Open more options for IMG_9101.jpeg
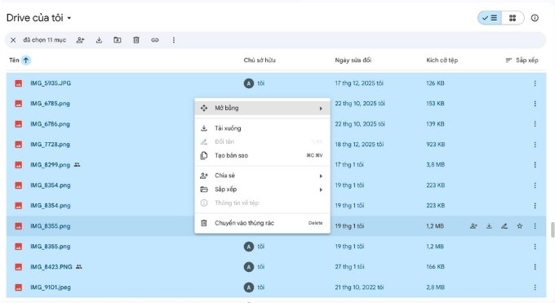 535,287
